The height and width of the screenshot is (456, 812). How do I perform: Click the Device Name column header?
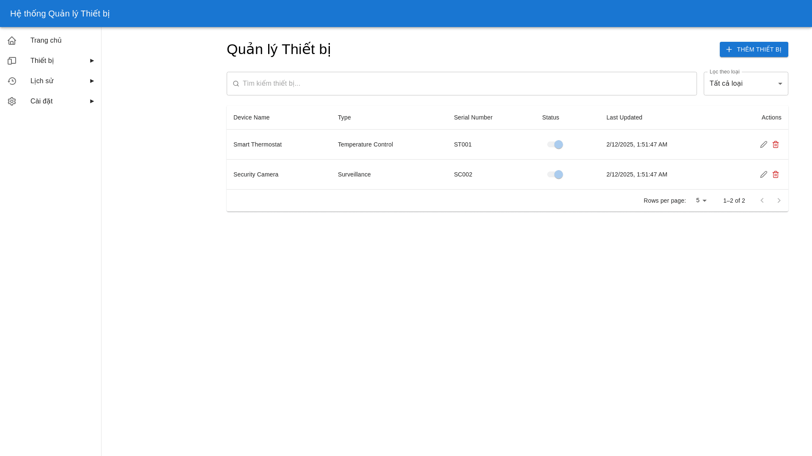coord(251,117)
